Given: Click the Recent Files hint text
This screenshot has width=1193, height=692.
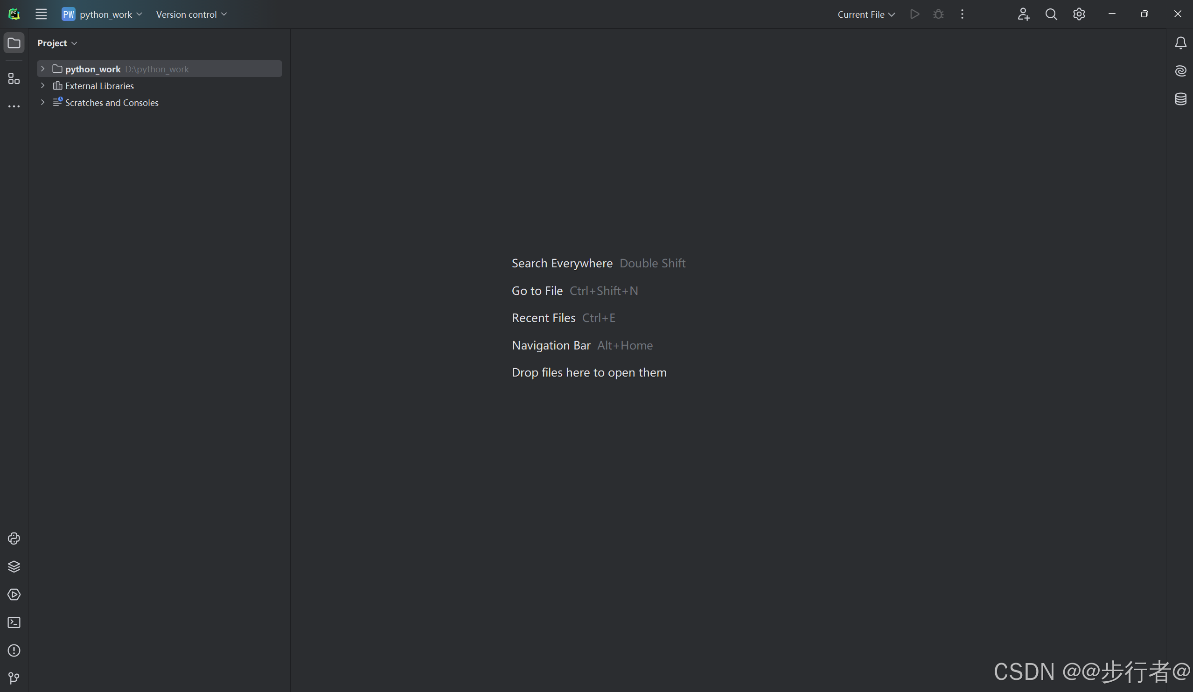Looking at the screenshot, I should pyautogui.click(x=544, y=318).
